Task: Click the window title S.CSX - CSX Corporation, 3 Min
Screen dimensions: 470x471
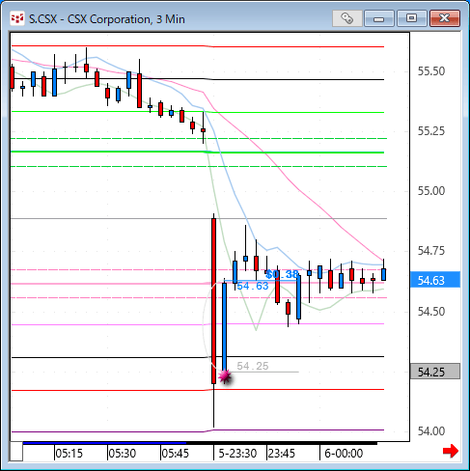Action: click(107, 19)
